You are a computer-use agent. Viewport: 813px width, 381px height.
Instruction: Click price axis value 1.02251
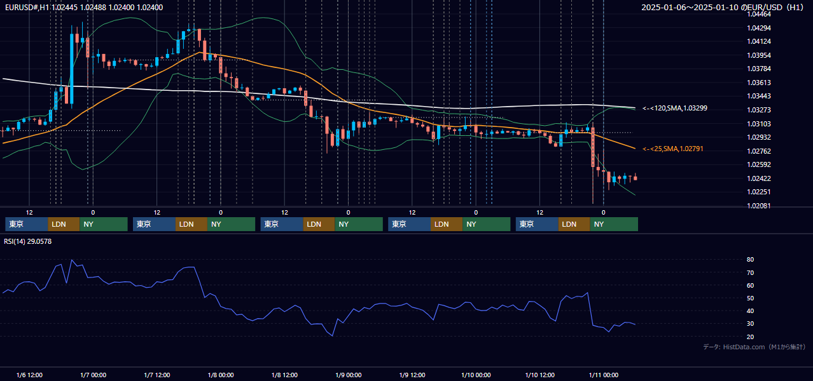759,192
